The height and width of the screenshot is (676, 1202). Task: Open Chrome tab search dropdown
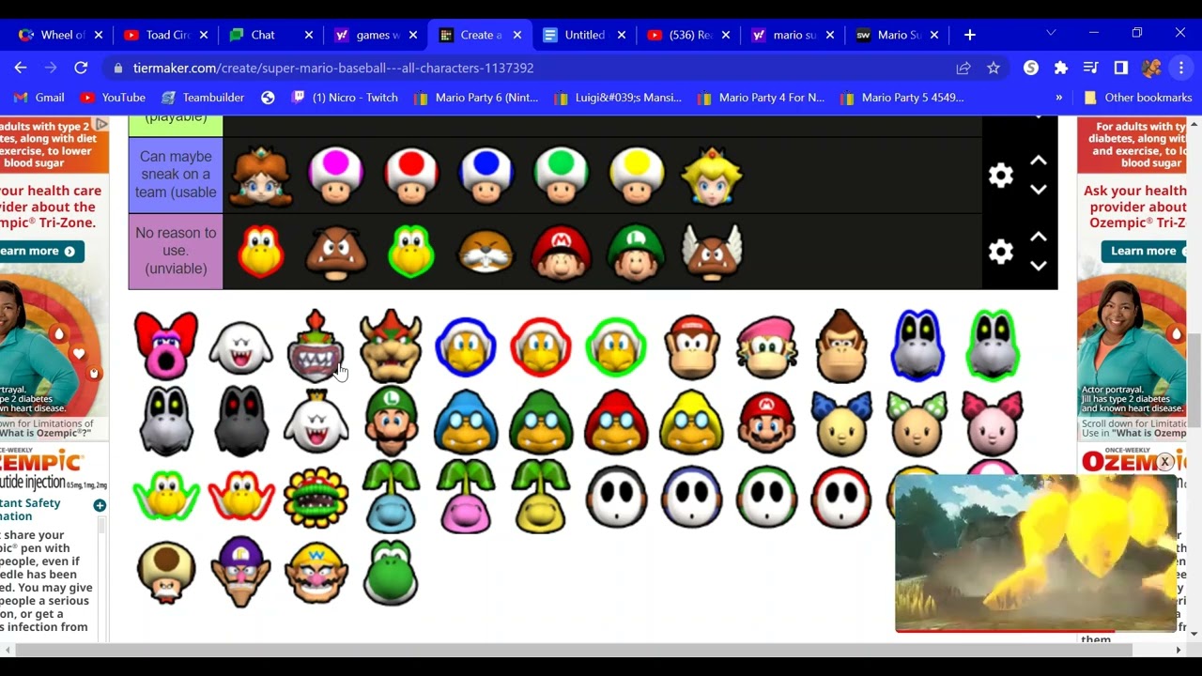click(1051, 34)
